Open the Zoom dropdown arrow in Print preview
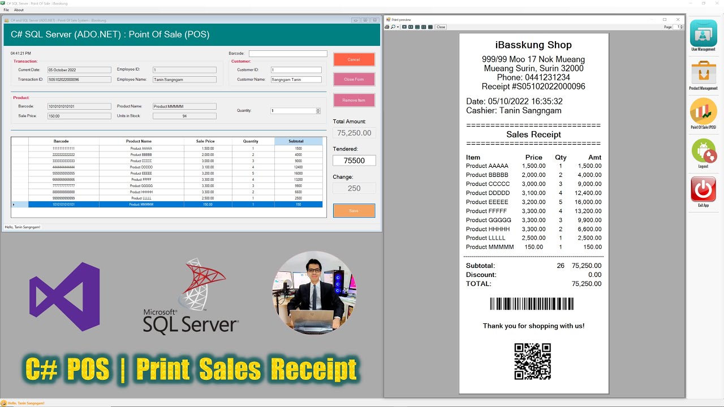 click(398, 27)
